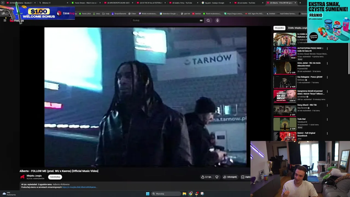Save video with Zapisz bookmark button

246,177
